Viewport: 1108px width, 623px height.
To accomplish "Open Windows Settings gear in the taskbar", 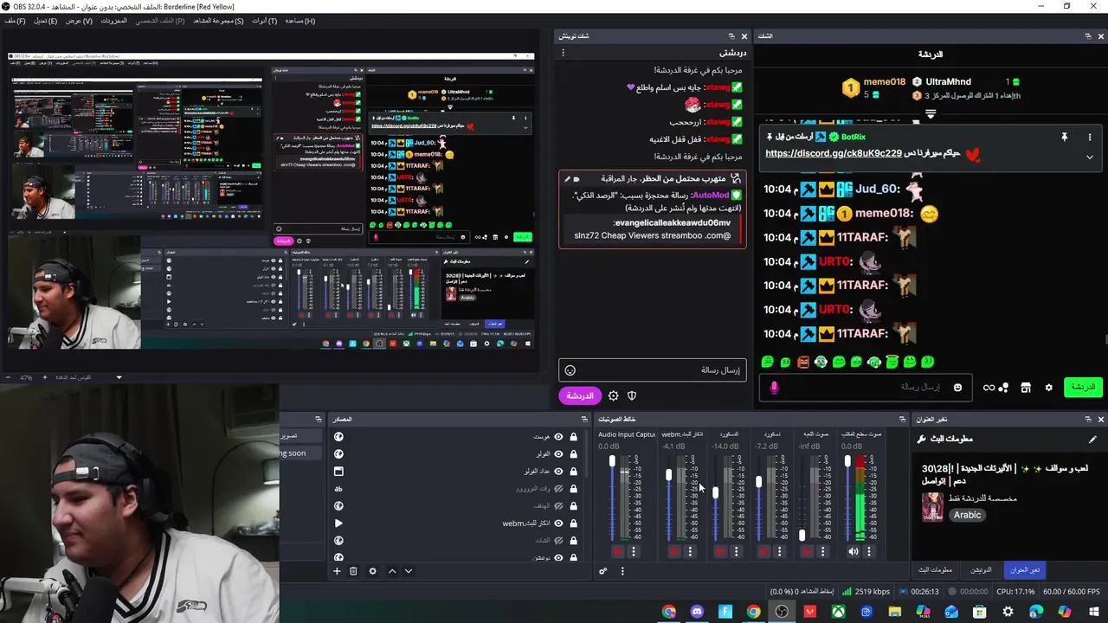I will 1008,612.
